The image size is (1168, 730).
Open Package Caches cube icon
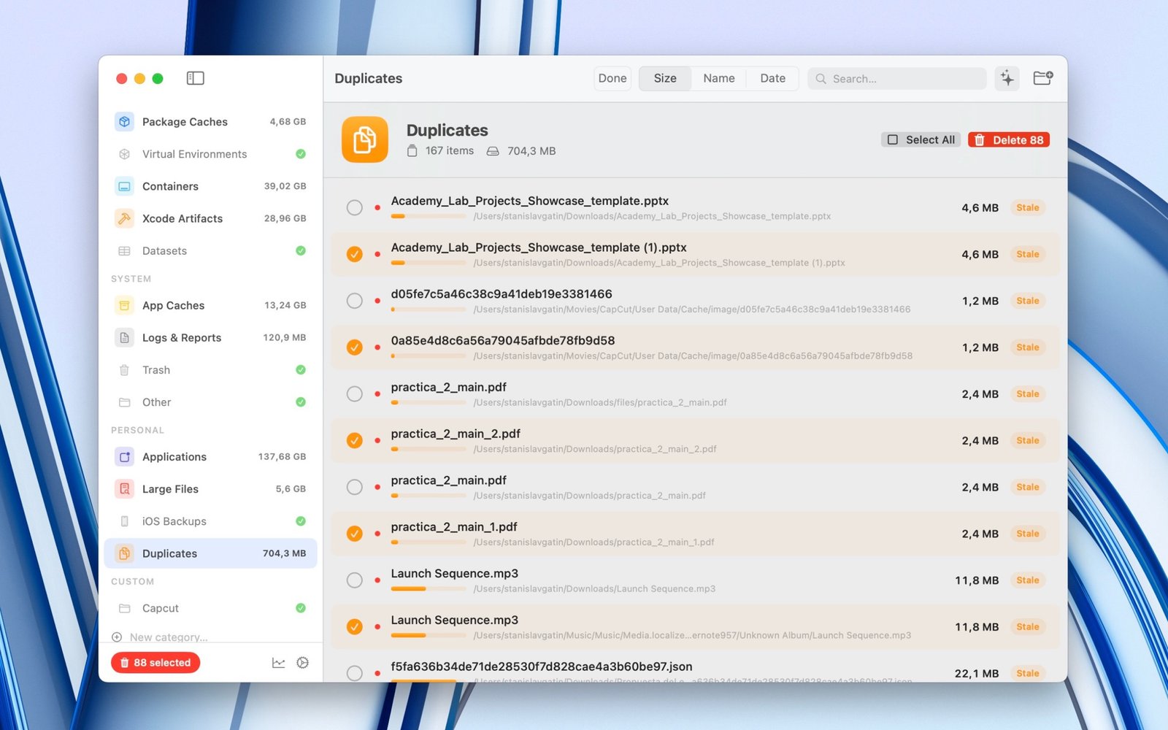click(125, 122)
